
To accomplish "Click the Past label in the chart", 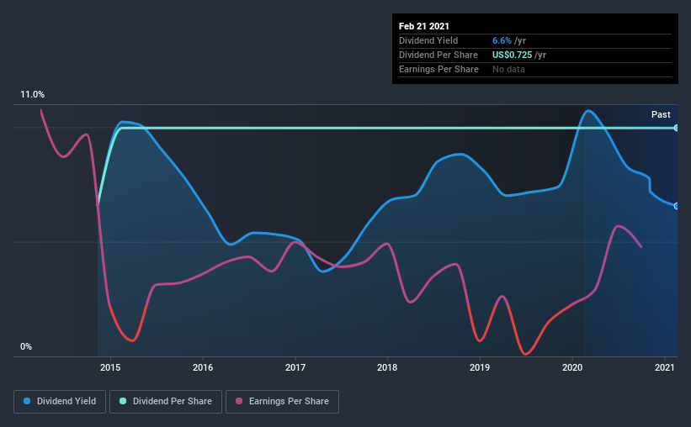I will [661, 115].
